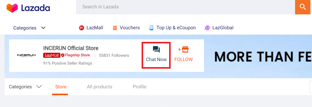
Task: Click the INCERUN store logo thumbnail
Action: click(26, 55)
